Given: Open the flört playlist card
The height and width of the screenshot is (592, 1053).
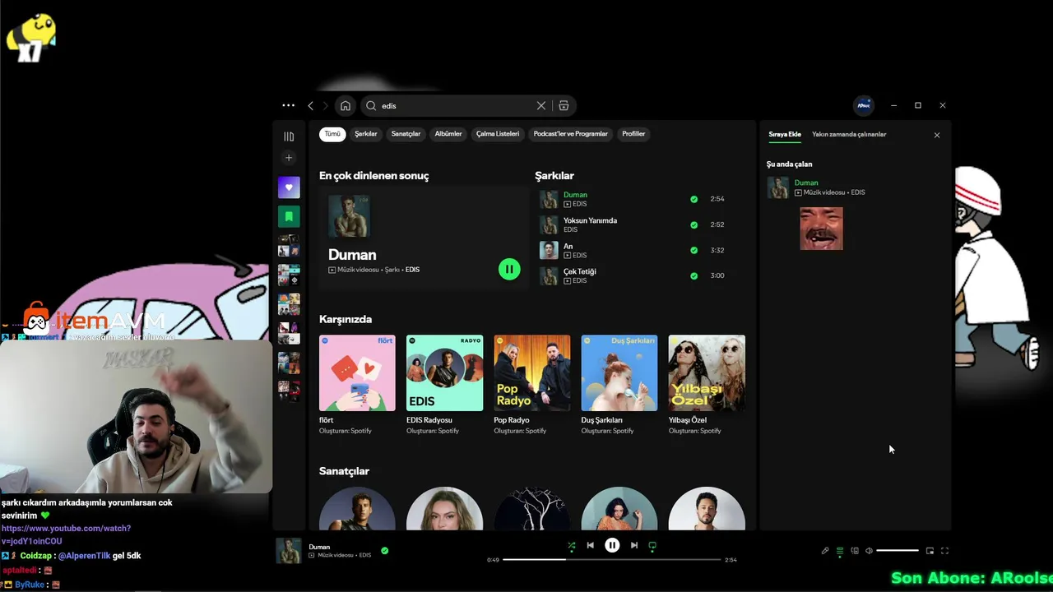Looking at the screenshot, I should tap(357, 385).
